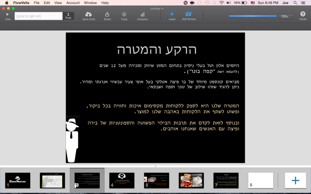Click the blue zoom slider bar
The height and width of the screenshot is (194, 311).
click(253, 16)
